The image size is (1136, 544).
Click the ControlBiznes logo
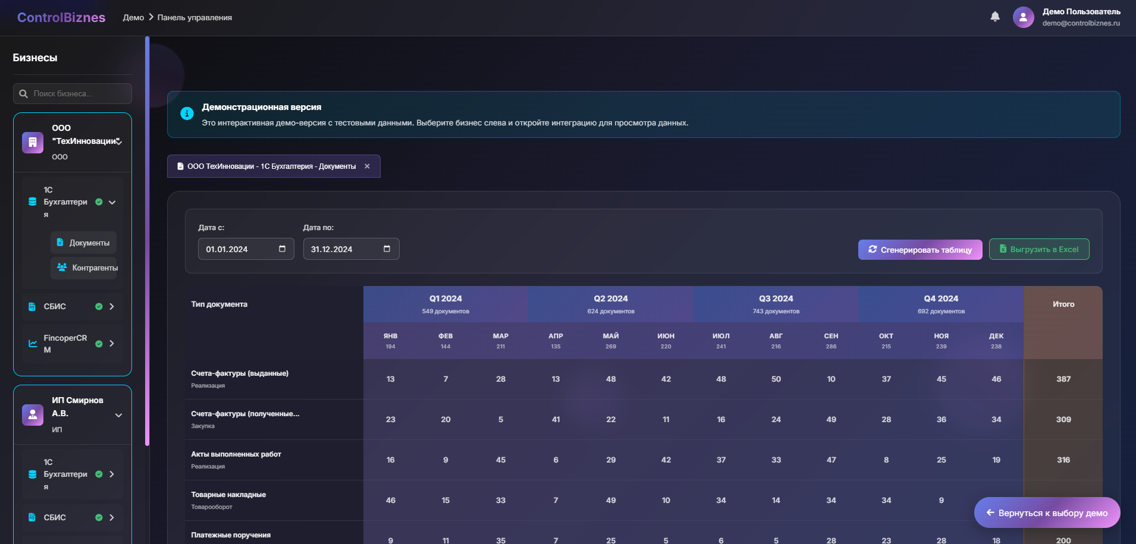coord(61,17)
